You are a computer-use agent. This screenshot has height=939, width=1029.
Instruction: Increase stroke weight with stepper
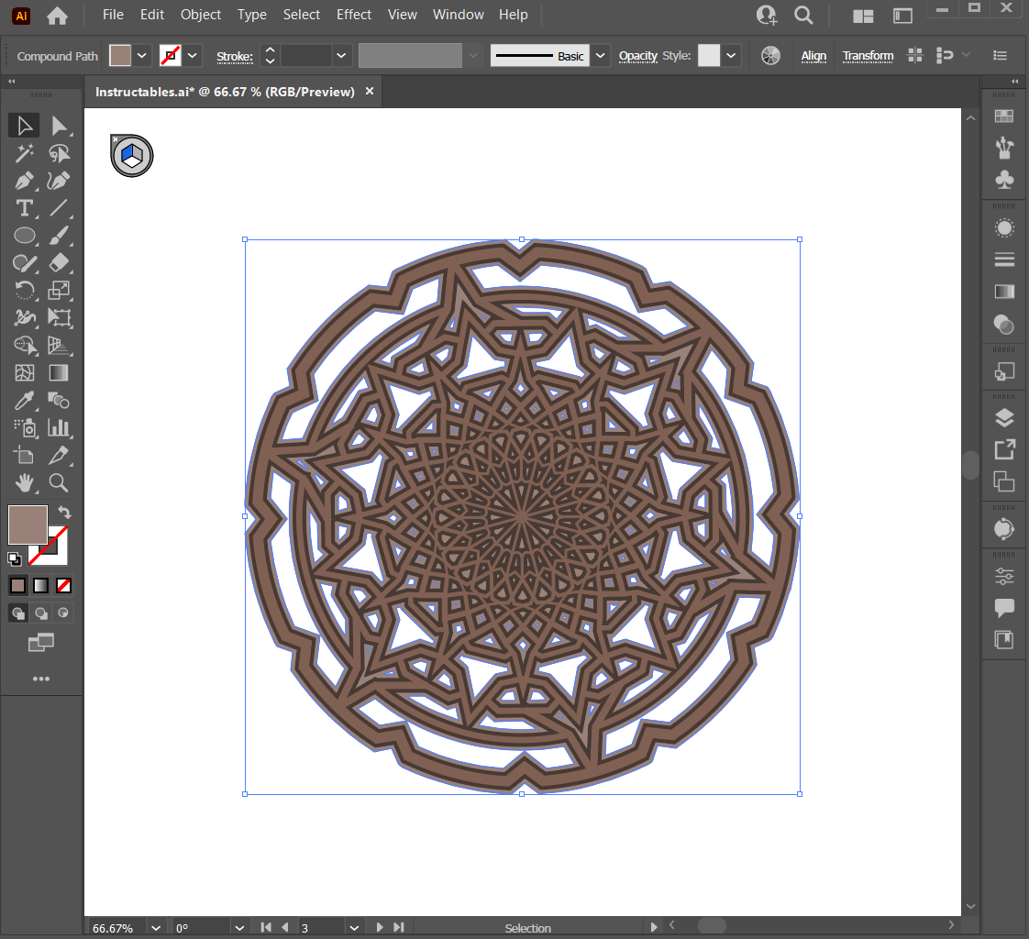tap(270, 50)
